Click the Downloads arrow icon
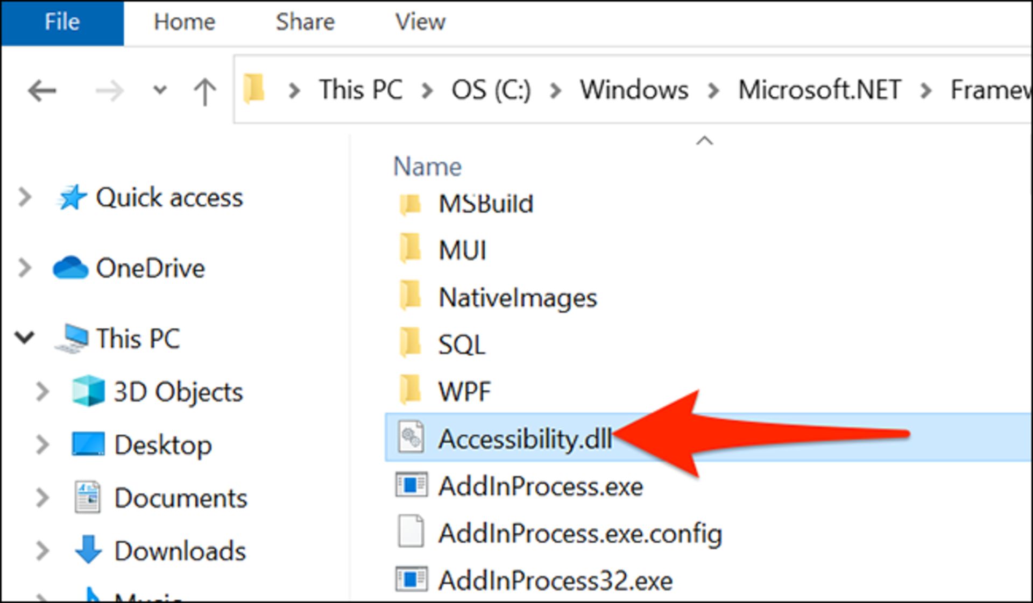The width and height of the screenshot is (1033, 603). [x=88, y=550]
